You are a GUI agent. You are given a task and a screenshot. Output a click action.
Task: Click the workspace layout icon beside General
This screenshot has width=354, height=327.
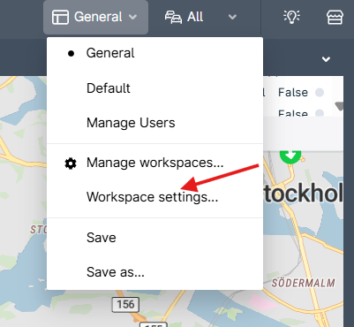[x=60, y=17]
